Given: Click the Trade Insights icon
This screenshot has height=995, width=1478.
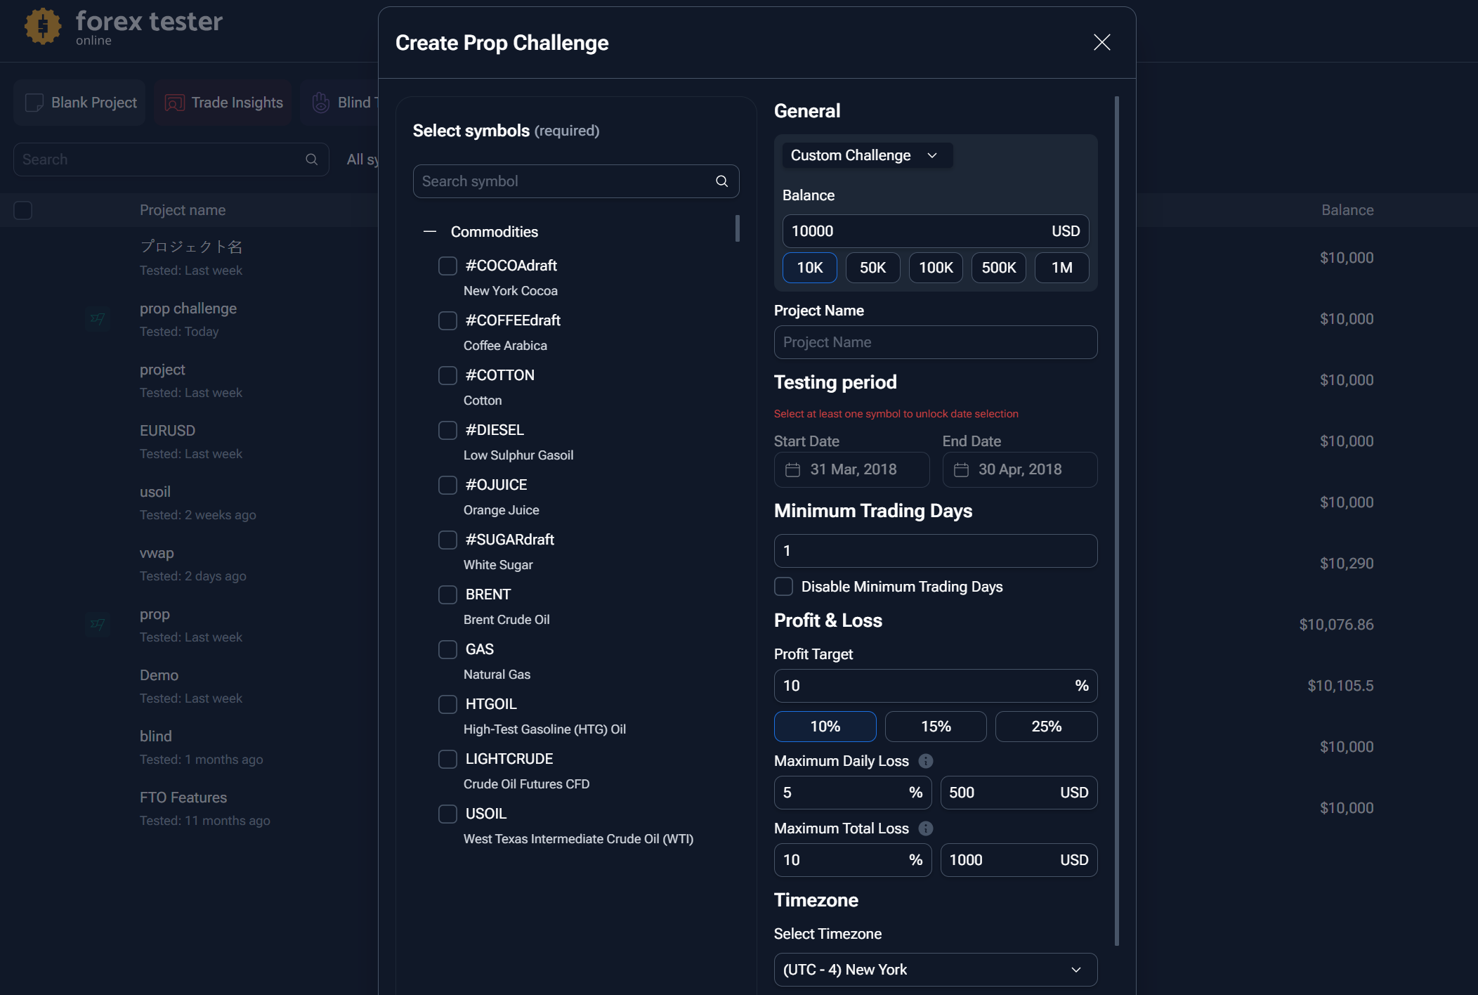Looking at the screenshot, I should pos(174,103).
